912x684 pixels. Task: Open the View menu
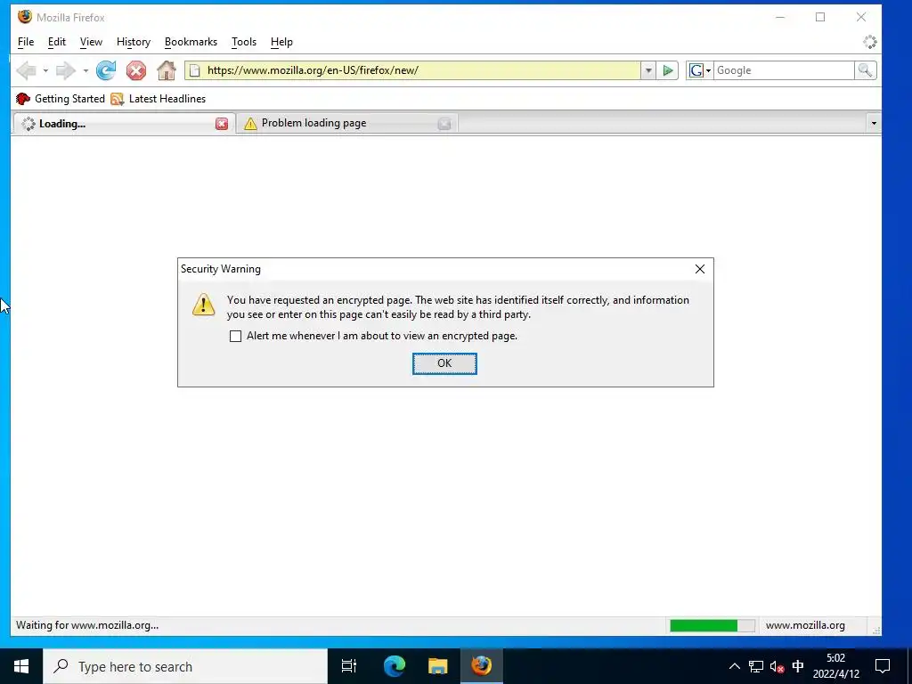point(91,42)
